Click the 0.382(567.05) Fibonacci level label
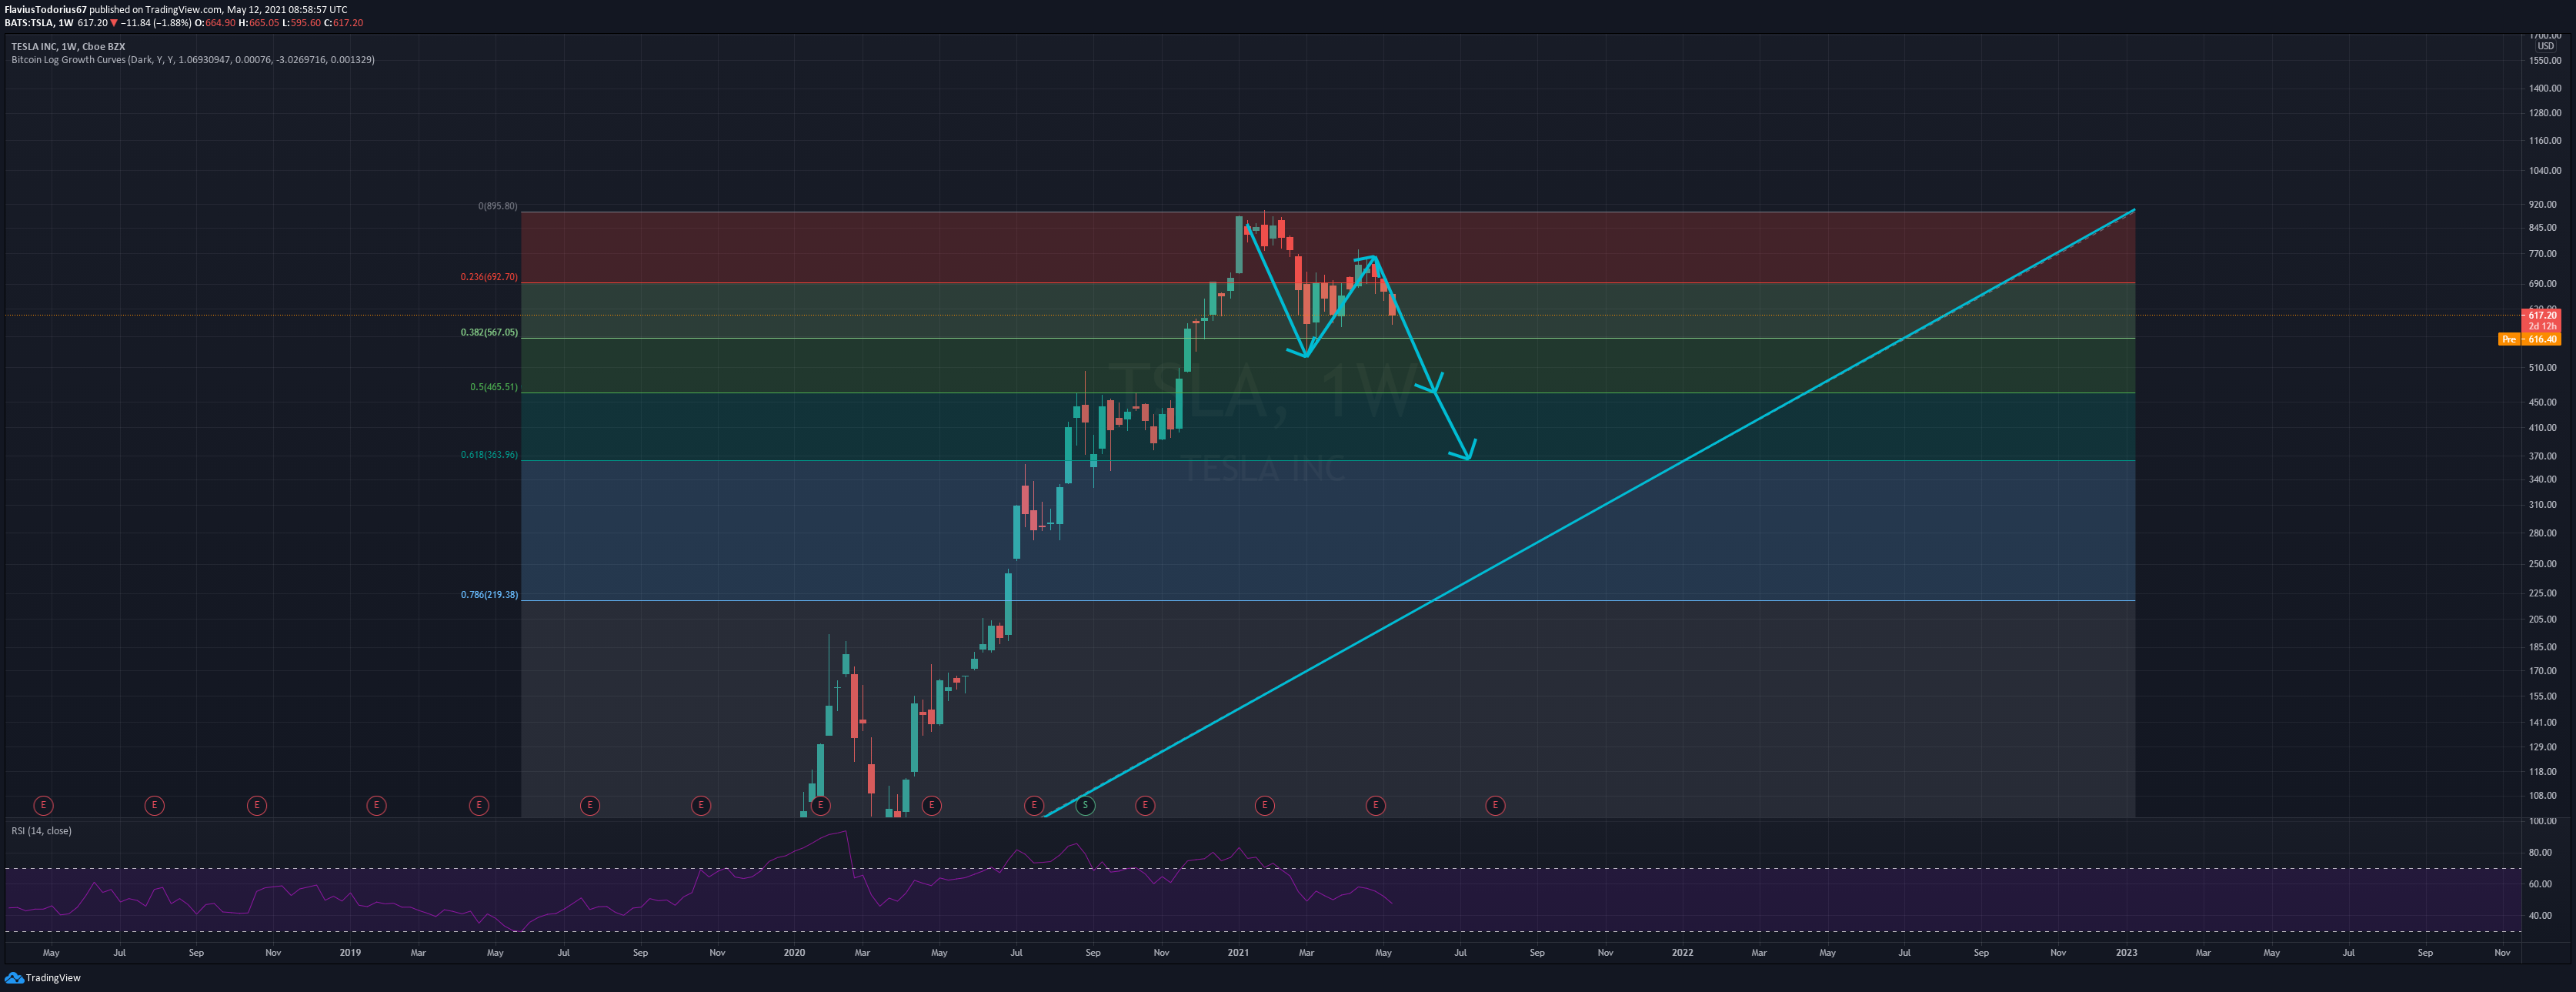 (489, 332)
